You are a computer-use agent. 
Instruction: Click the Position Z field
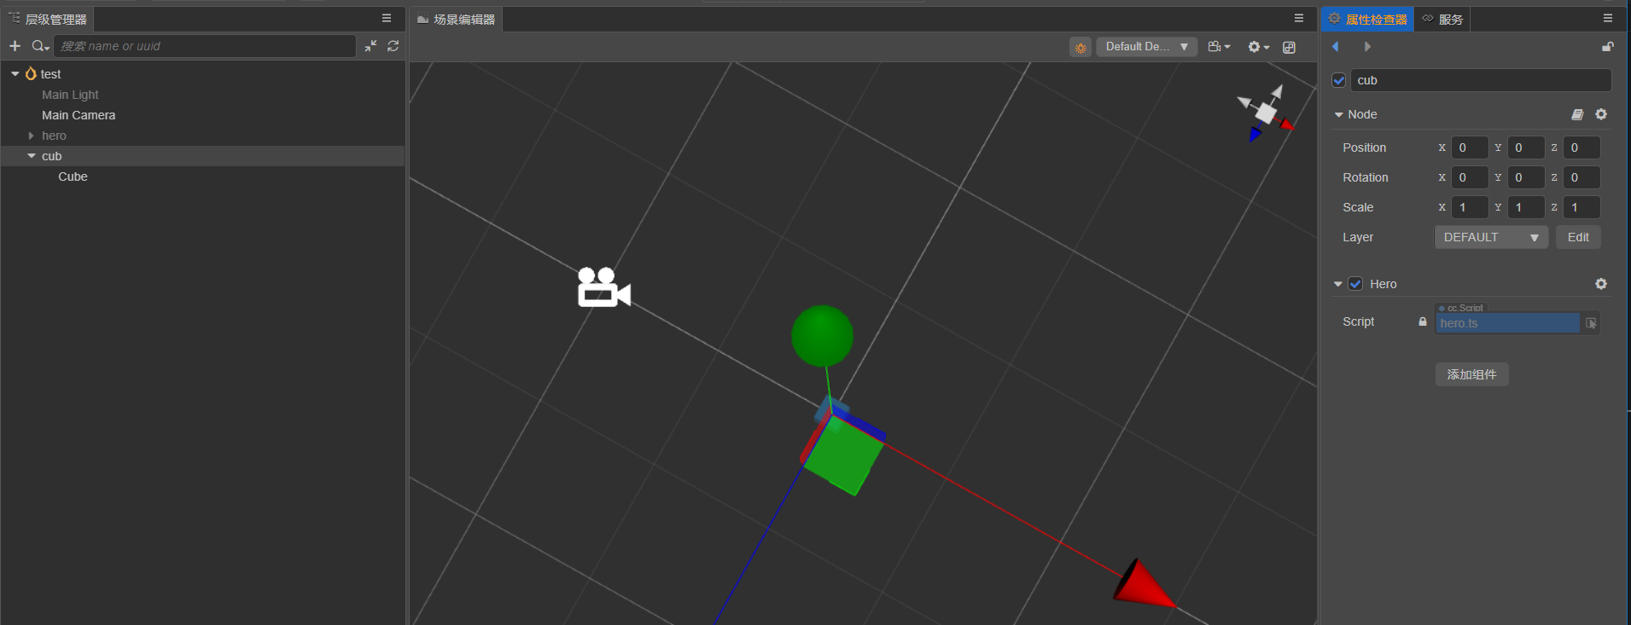[1581, 148]
